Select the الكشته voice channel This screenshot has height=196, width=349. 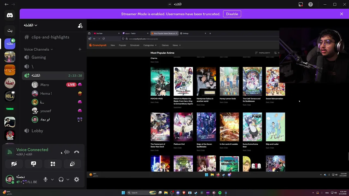(53, 75)
